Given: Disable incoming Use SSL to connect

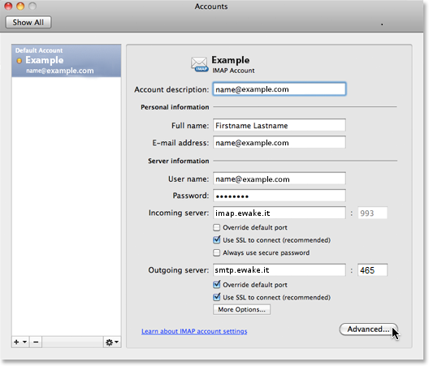Looking at the screenshot, I should (216, 240).
